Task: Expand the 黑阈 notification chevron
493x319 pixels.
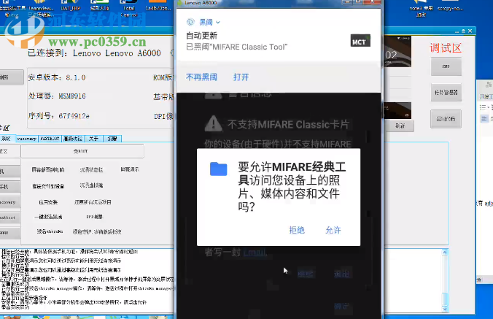Action: (218, 23)
